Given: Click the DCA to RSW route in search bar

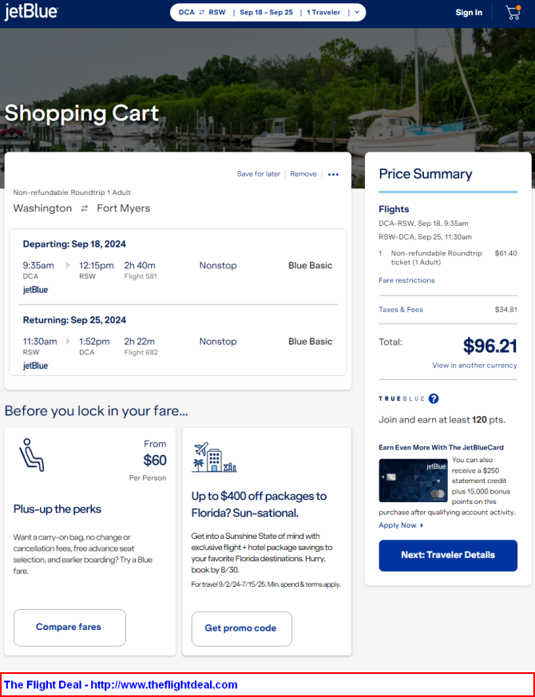Looking at the screenshot, I should click(202, 13).
